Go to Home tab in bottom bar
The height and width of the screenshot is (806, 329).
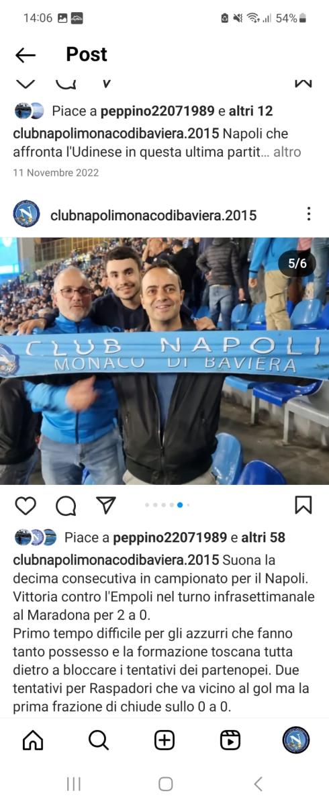pyautogui.click(x=33, y=740)
